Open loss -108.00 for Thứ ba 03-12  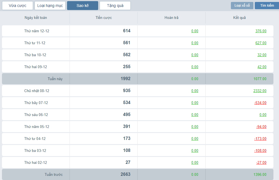pos(260,151)
